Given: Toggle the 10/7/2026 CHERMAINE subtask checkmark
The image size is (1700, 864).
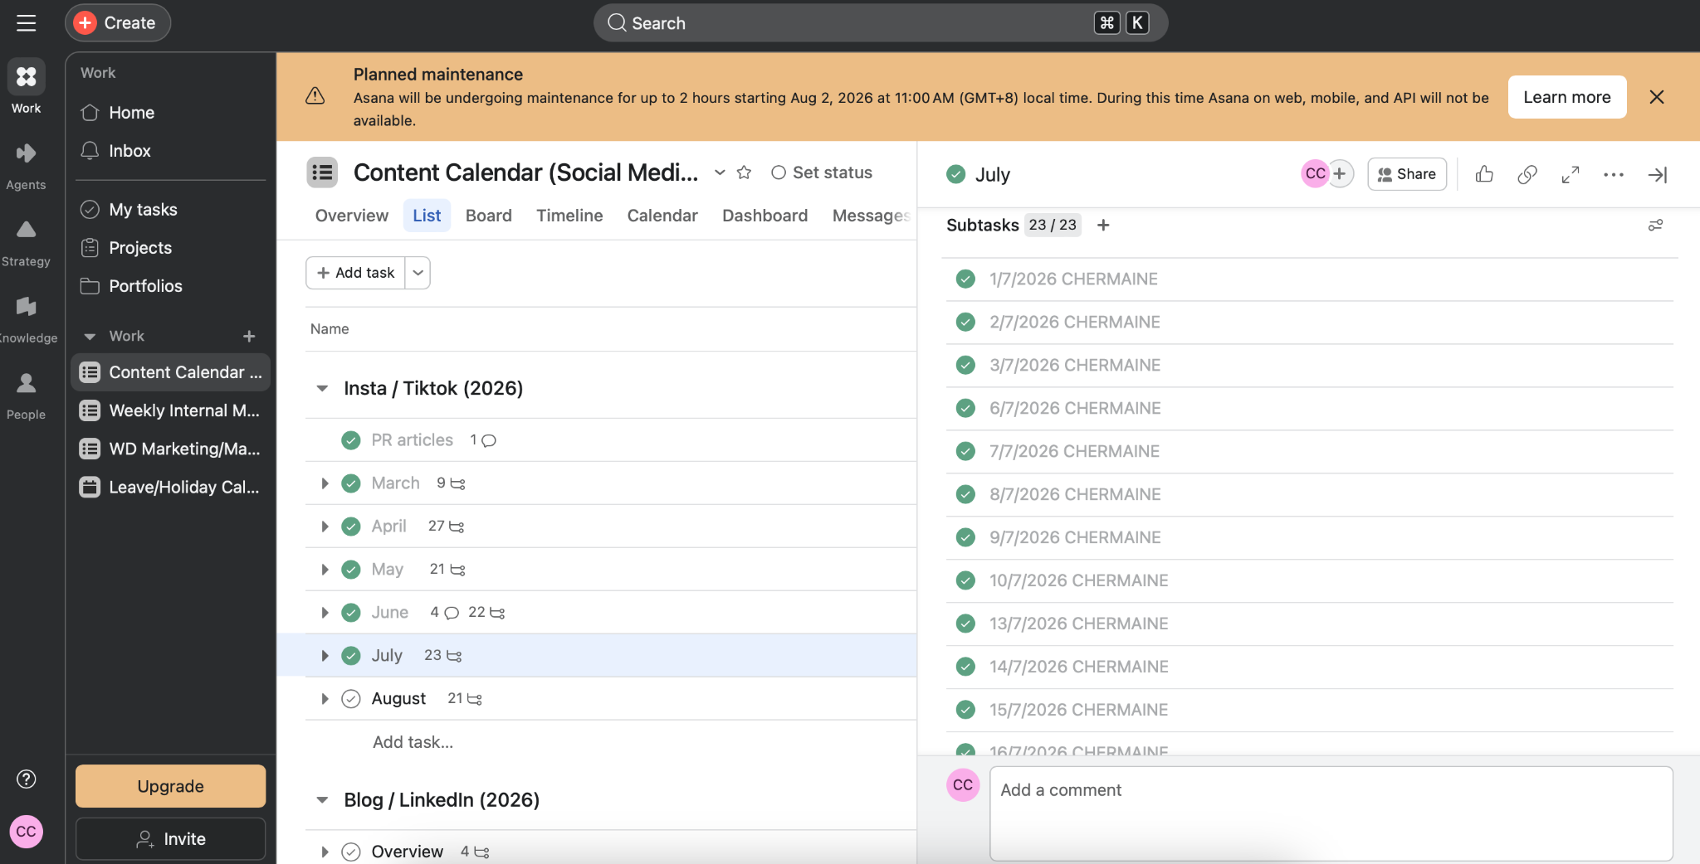Looking at the screenshot, I should (x=965, y=580).
